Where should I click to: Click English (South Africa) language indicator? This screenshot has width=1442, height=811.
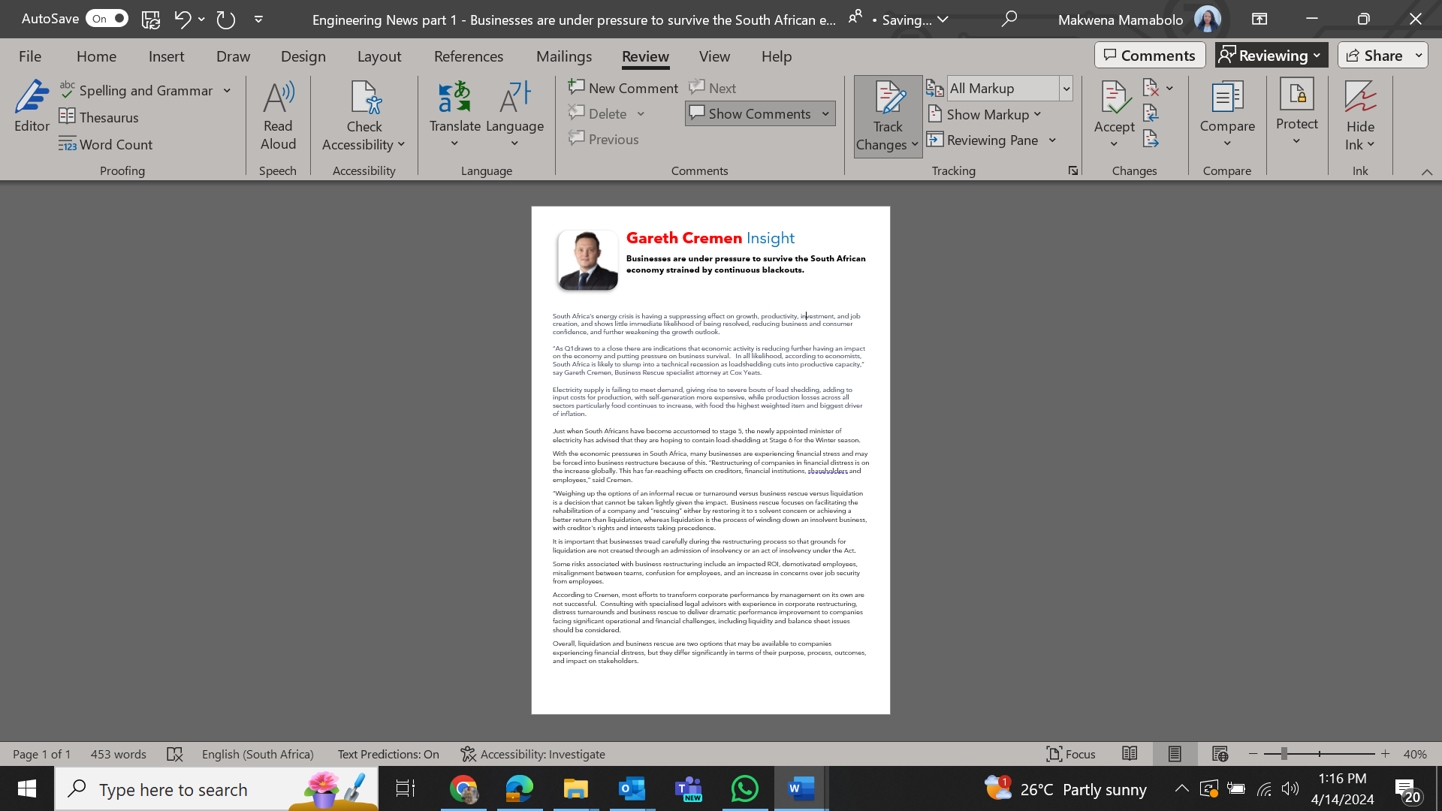[x=258, y=754]
